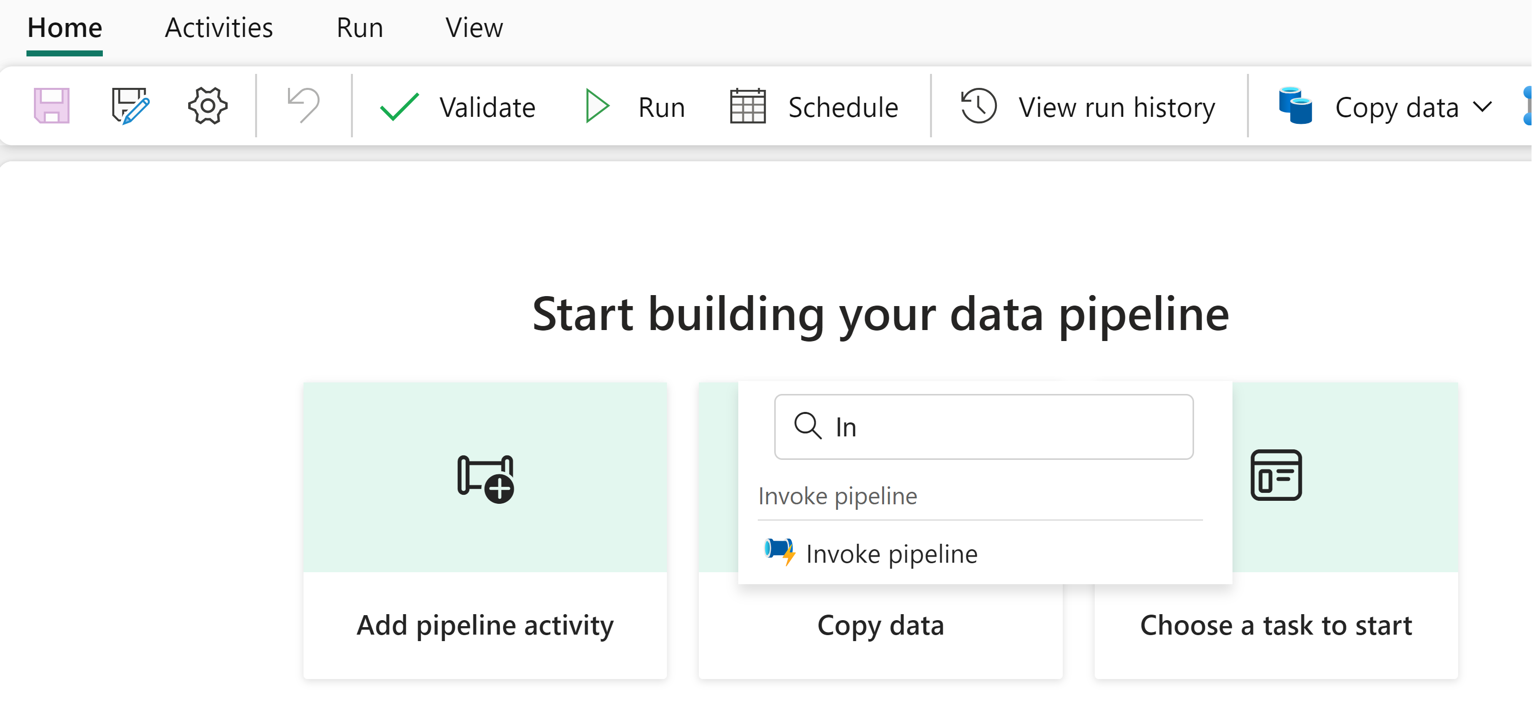Click the View run history clock icon
Image resolution: width=1532 pixels, height=722 pixels.
pos(978,106)
